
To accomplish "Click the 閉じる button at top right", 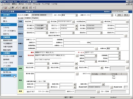I will (126, 15).
